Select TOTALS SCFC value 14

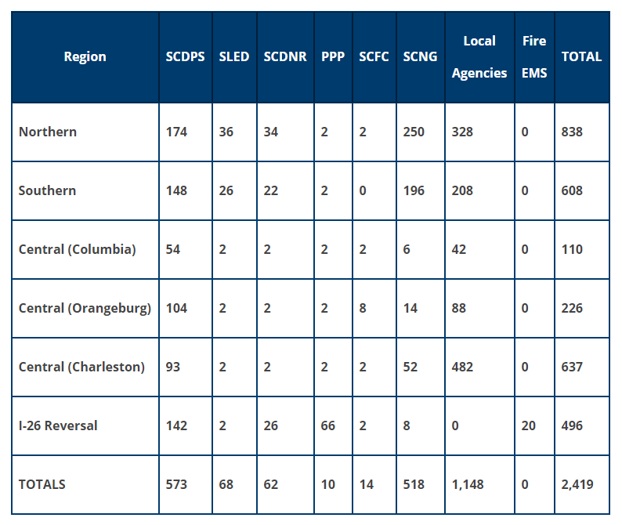pyautogui.click(x=366, y=484)
